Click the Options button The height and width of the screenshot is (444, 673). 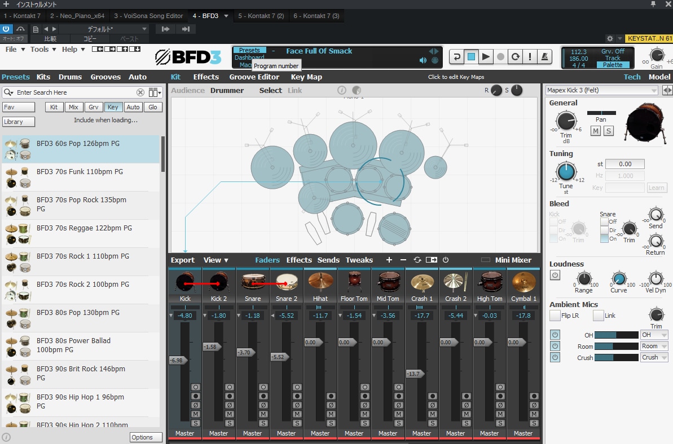[x=146, y=437]
